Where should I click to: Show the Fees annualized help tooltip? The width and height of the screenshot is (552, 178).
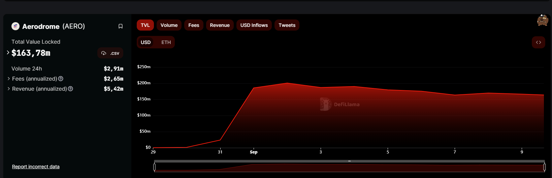61,79
